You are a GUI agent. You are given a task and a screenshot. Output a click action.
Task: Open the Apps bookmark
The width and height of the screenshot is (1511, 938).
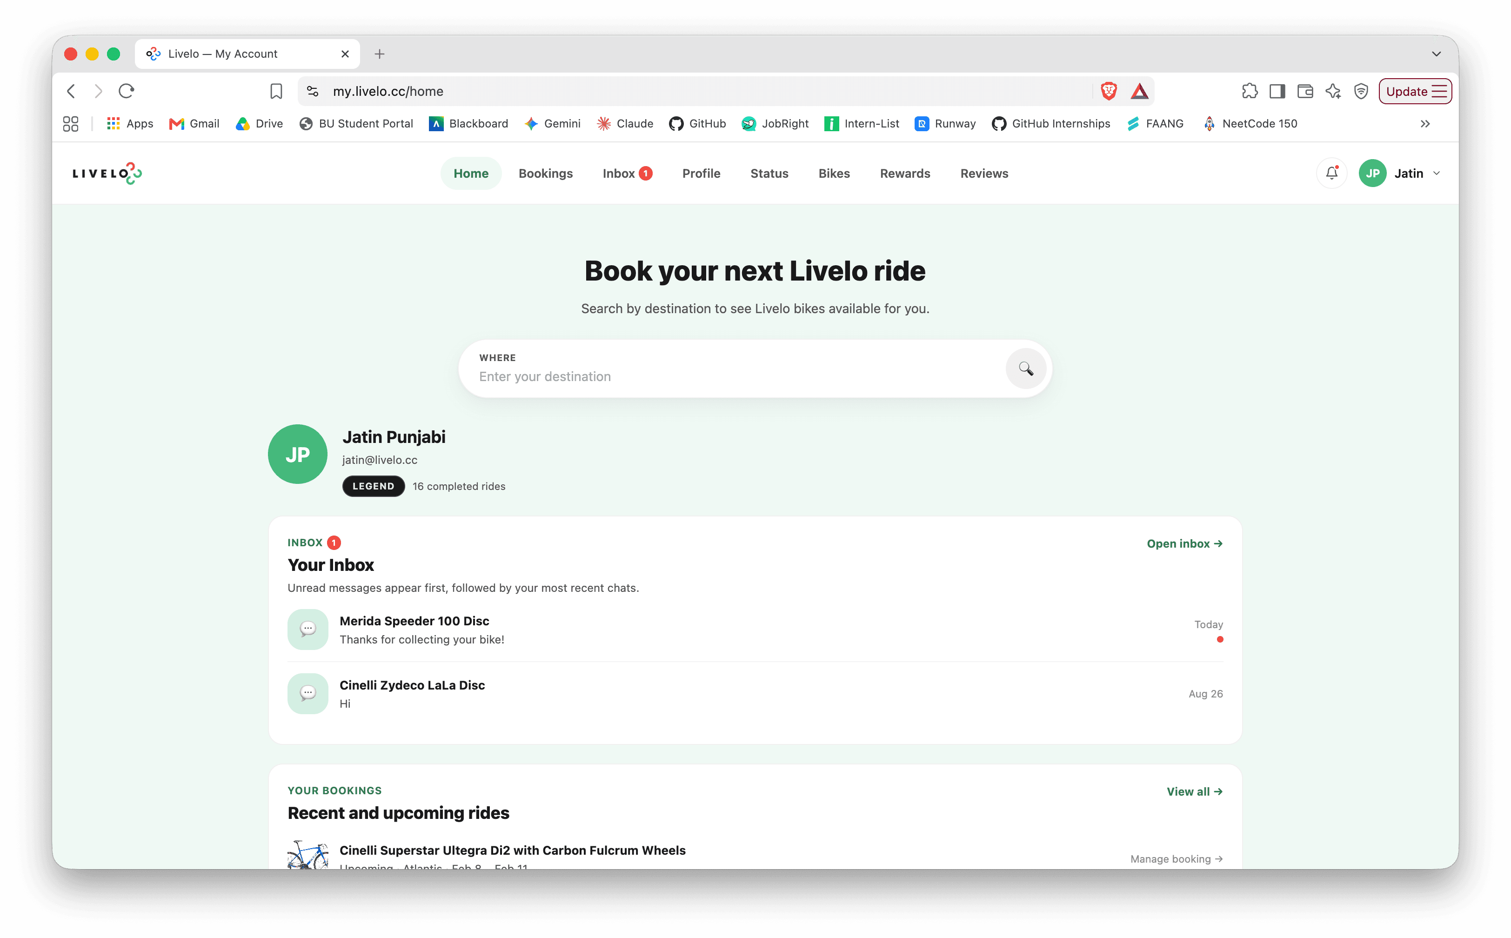(x=130, y=123)
